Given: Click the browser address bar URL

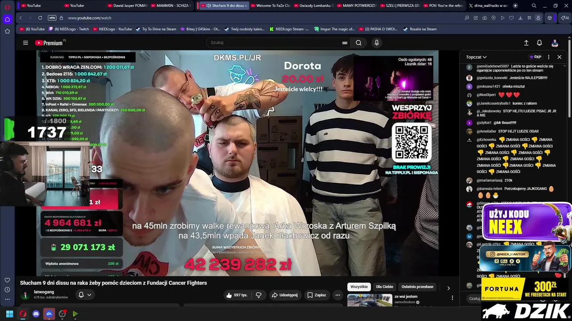Looking at the screenshot, I should tap(89, 18).
